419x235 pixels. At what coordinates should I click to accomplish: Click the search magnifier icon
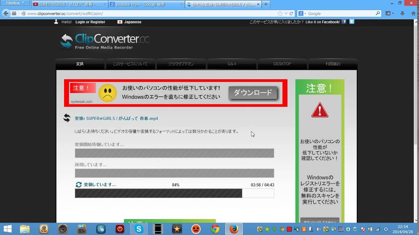[378, 14]
